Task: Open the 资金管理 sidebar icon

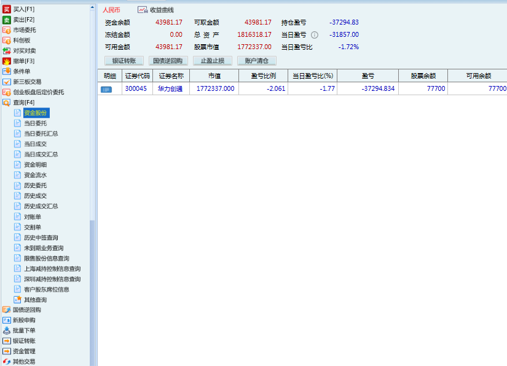Action: (7, 351)
